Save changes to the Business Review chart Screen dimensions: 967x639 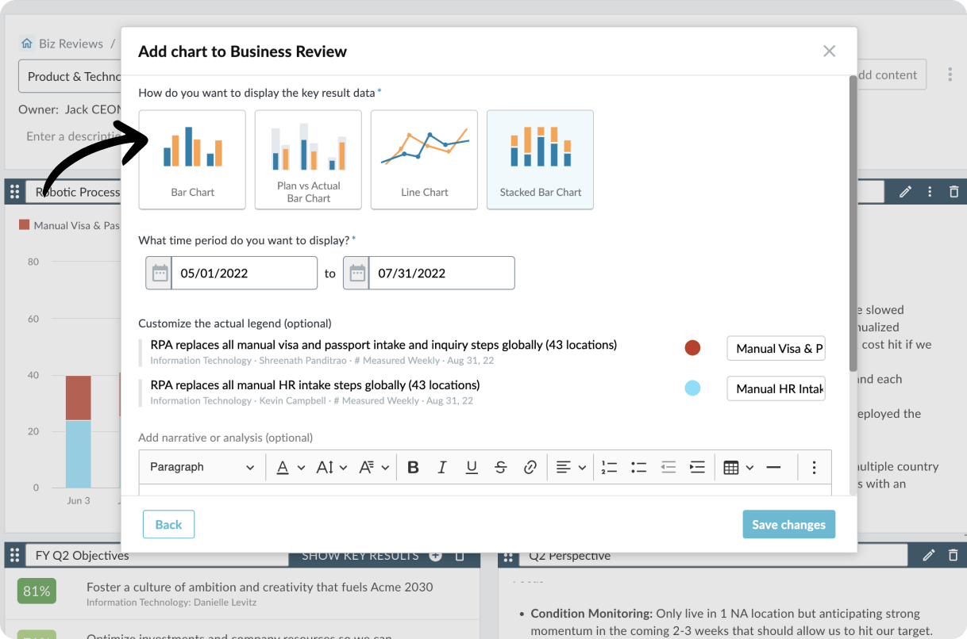pyautogui.click(x=788, y=524)
